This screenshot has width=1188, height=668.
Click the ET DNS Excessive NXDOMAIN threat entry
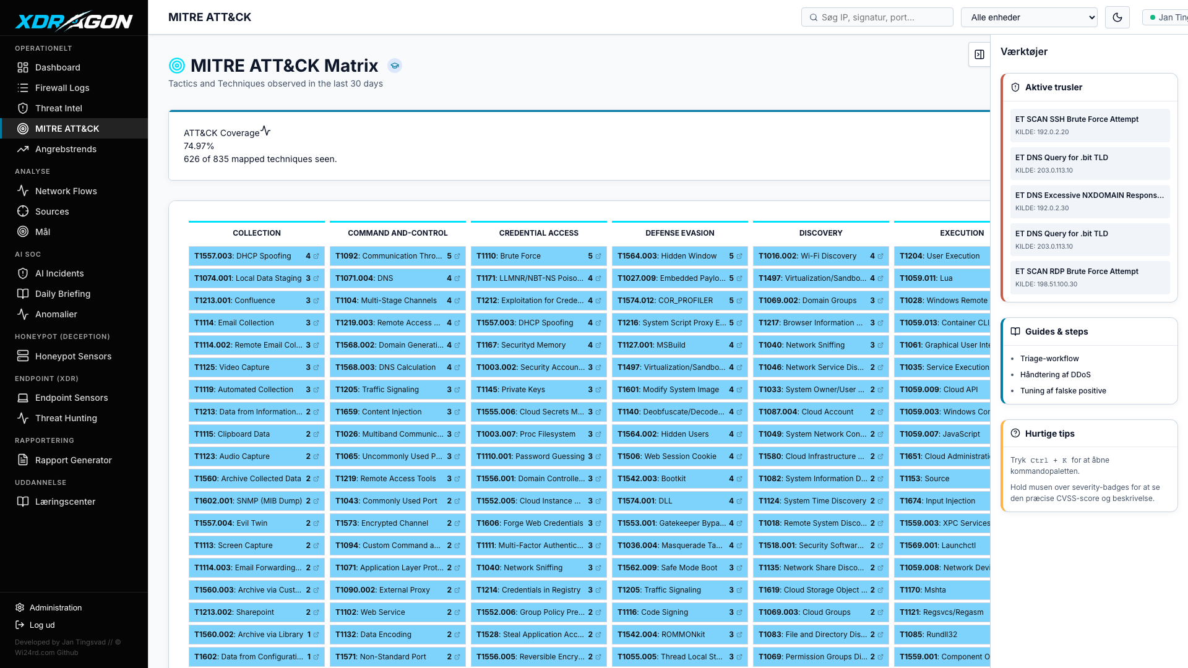[1090, 201]
